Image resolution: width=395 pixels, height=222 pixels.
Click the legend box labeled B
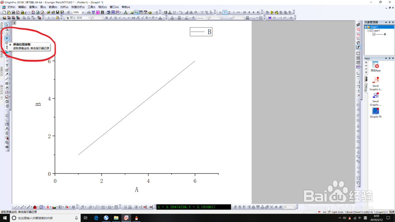201,32
